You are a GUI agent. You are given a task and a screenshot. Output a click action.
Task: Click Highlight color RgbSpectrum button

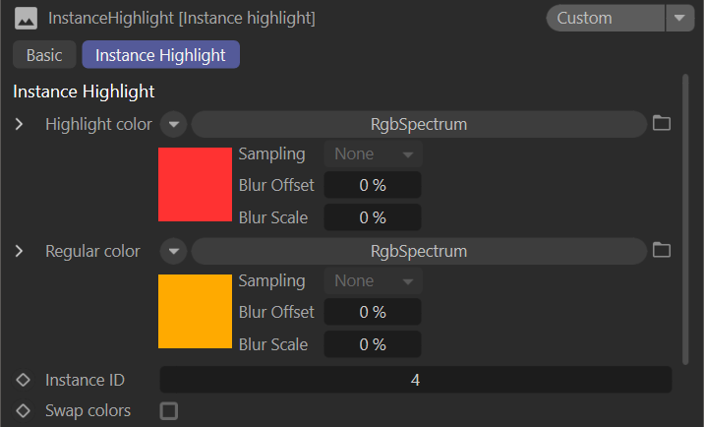coord(418,125)
